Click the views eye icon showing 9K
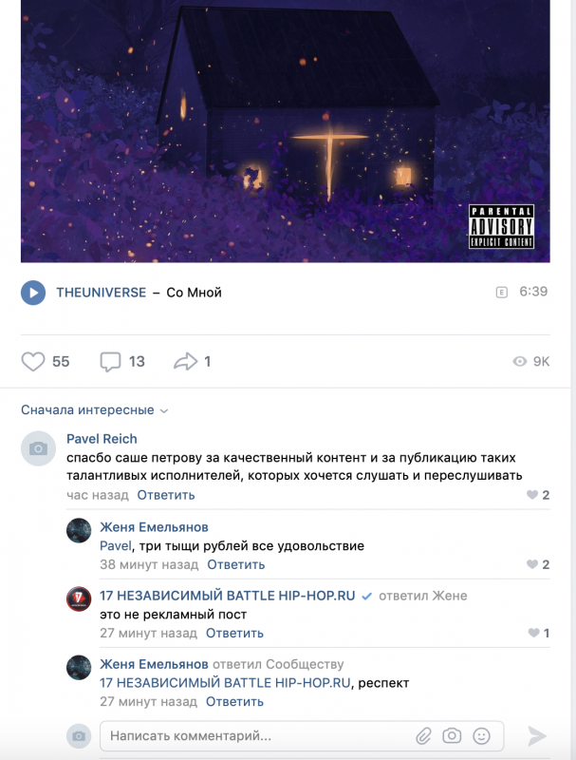This screenshot has height=760, width=576. tap(519, 362)
